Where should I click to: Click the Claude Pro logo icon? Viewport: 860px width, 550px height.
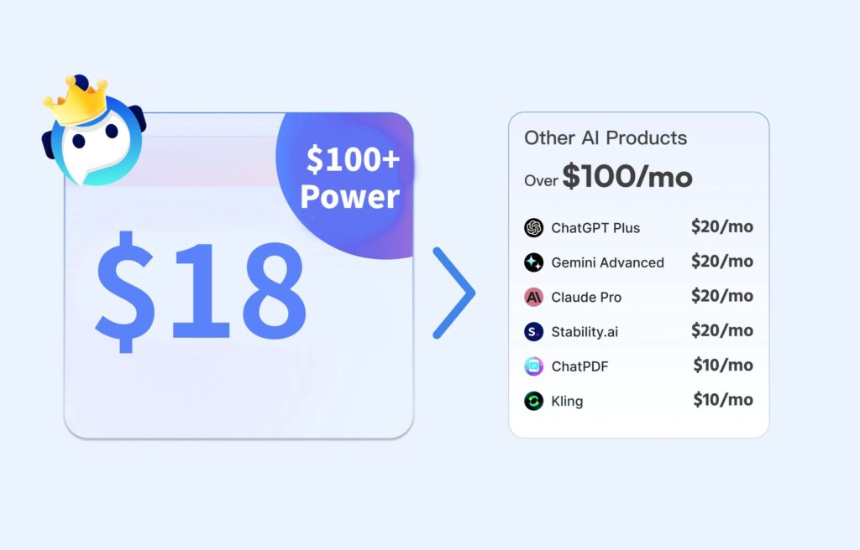click(x=533, y=297)
